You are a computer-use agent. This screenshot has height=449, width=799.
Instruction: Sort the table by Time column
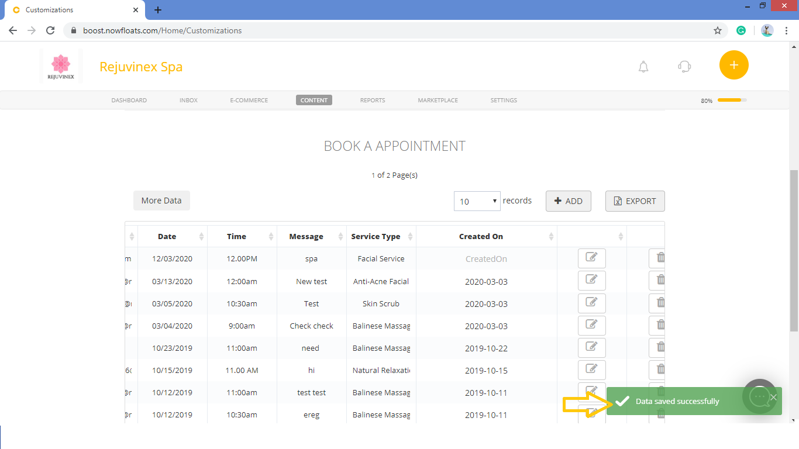click(242, 236)
